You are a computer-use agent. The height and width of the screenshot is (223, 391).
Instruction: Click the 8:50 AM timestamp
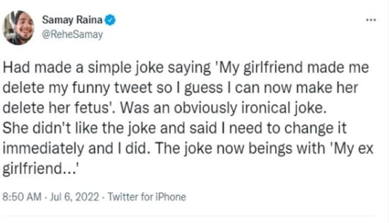(x=22, y=197)
